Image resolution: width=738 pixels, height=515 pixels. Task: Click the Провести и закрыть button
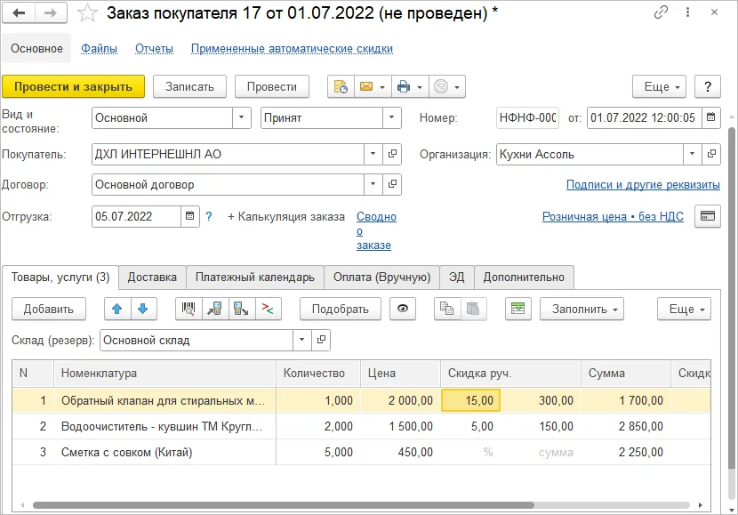(74, 86)
